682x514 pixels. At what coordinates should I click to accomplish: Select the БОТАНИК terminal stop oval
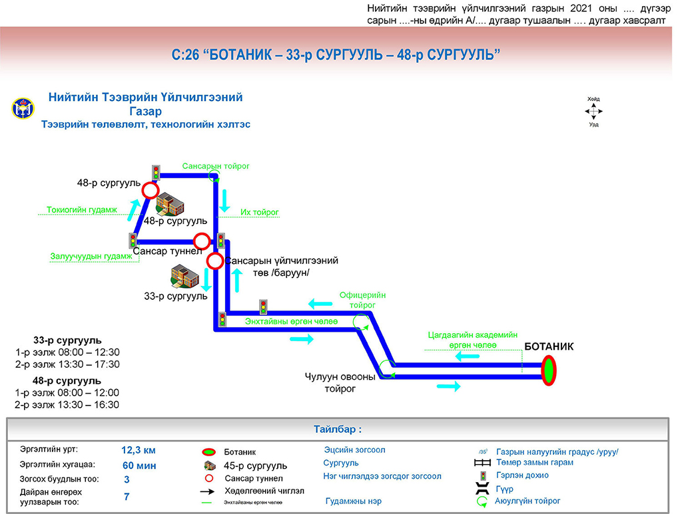[x=549, y=370]
